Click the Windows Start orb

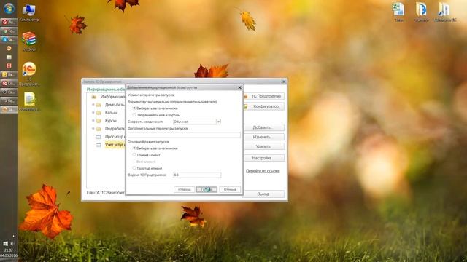point(9,8)
